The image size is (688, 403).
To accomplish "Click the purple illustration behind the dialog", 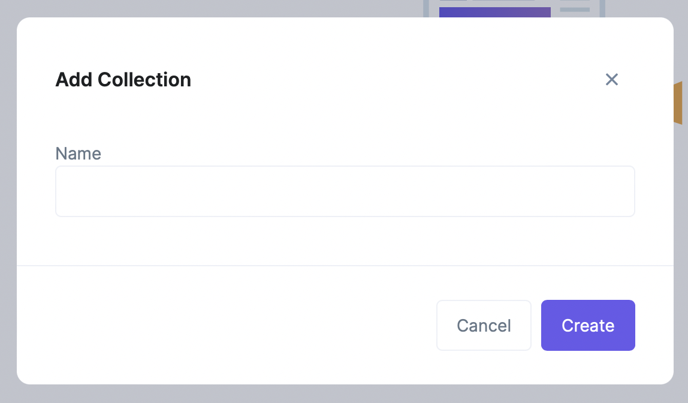I will pyautogui.click(x=494, y=12).
